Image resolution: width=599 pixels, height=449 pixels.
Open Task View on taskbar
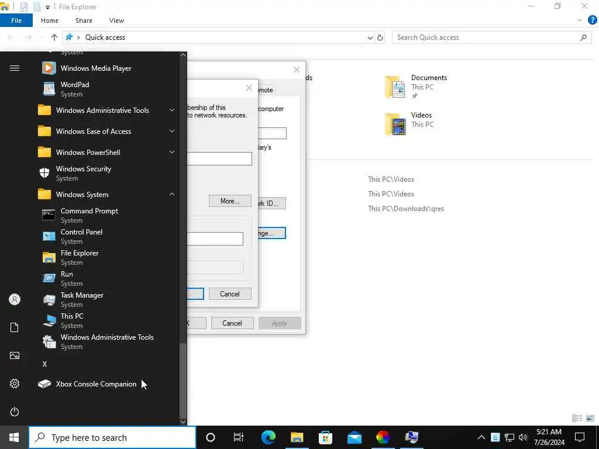click(239, 437)
